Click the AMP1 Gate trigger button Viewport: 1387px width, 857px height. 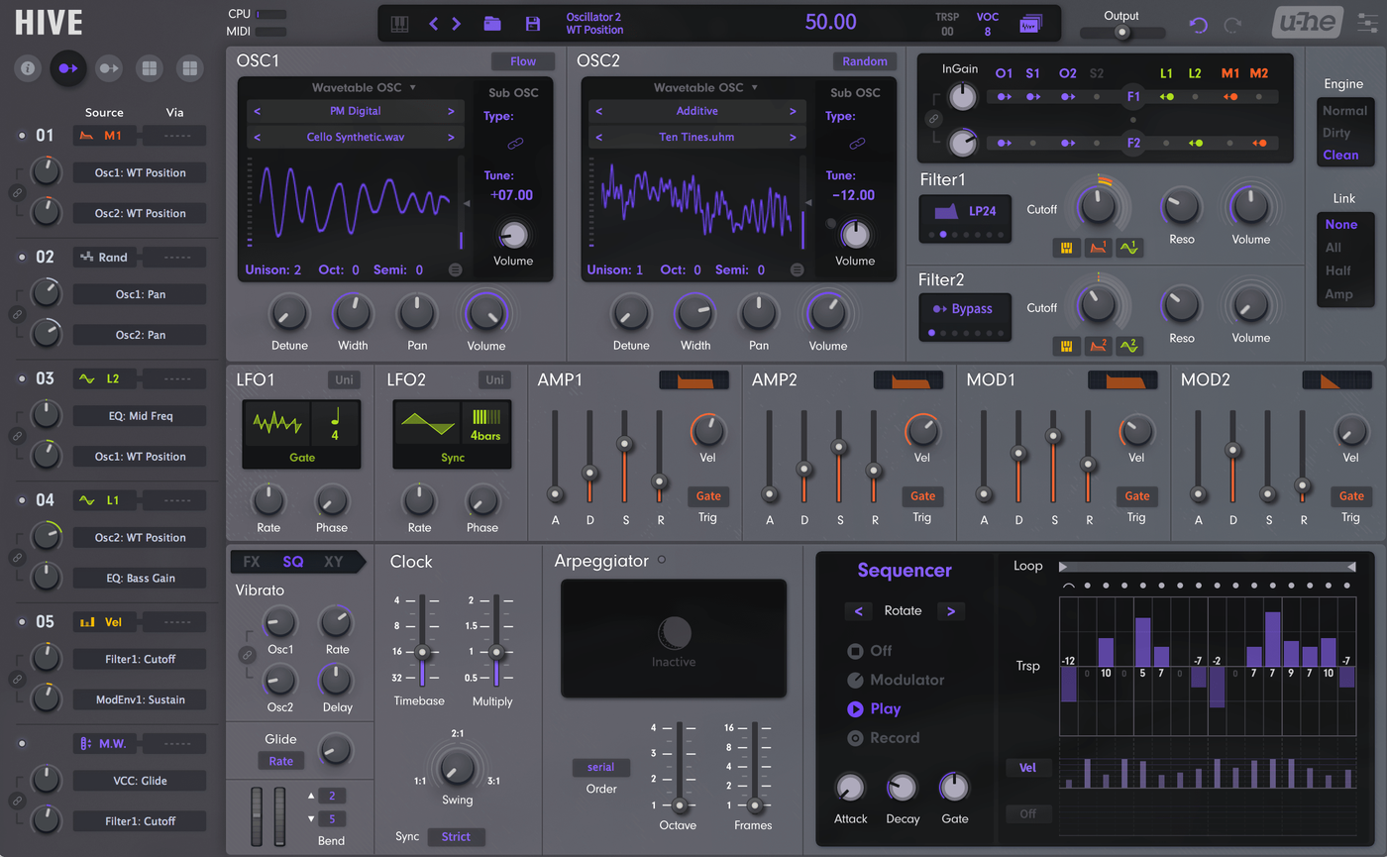[708, 496]
